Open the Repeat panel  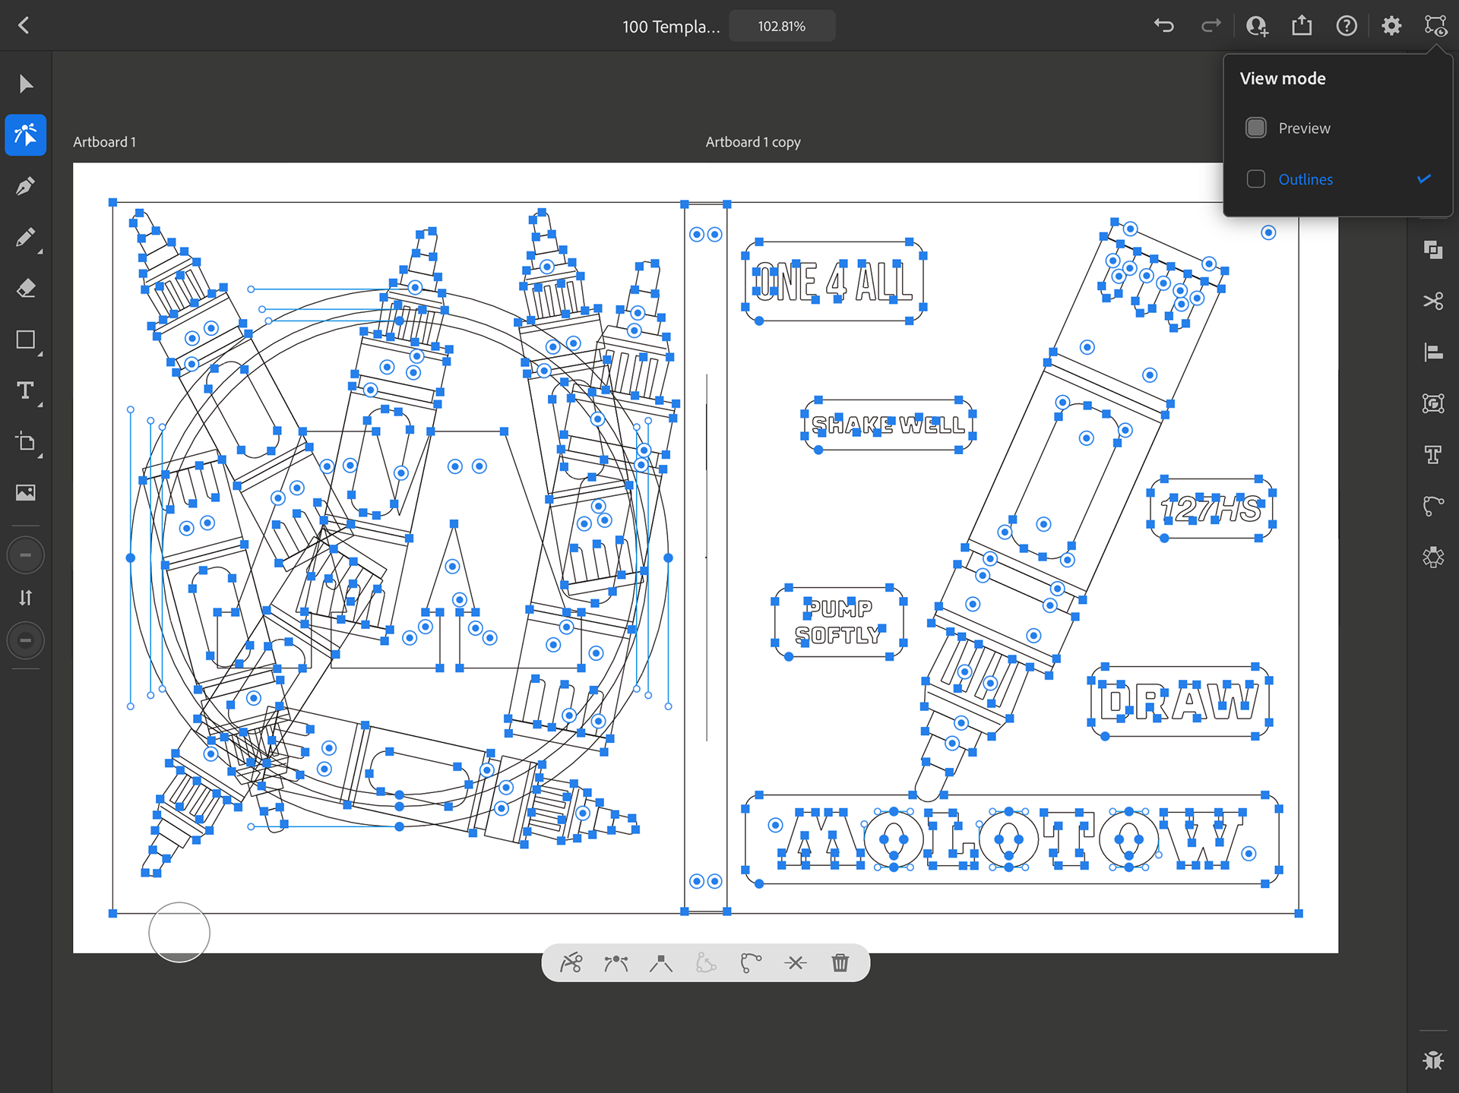[x=1433, y=557]
